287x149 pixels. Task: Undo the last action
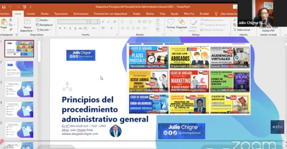click(x=10, y=7)
